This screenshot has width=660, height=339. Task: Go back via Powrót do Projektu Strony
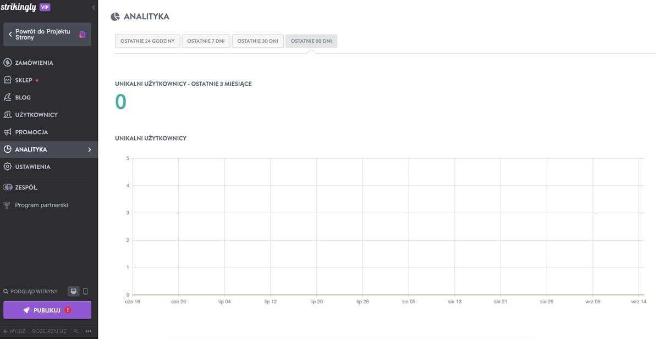[x=47, y=34]
